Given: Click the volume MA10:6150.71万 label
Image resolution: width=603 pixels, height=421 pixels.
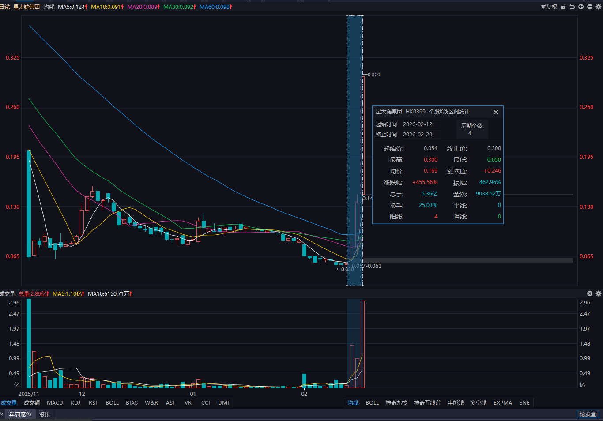Looking at the screenshot, I should 110,294.
